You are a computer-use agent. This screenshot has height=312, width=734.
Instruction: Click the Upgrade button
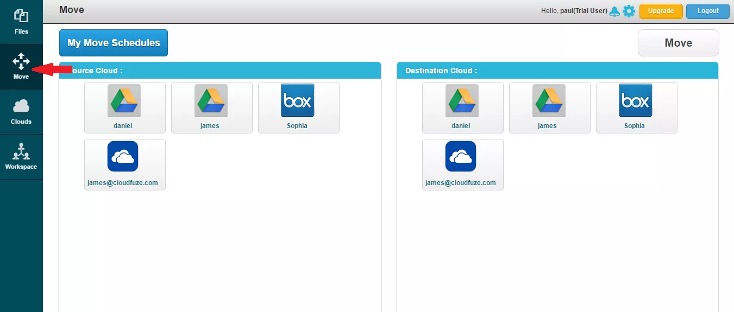(x=661, y=11)
